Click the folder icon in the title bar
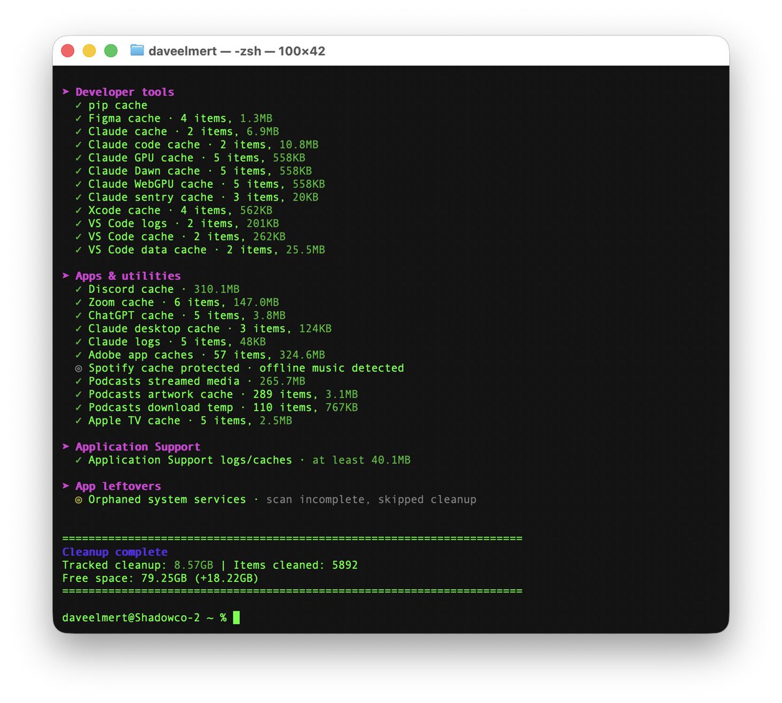The image size is (782, 703). (x=137, y=50)
